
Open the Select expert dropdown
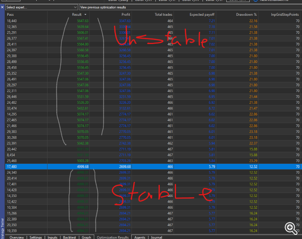[x=41, y=7]
